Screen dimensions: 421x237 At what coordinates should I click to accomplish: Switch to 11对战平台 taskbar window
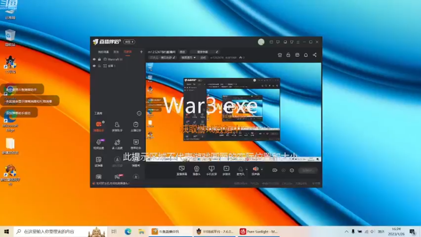pos(215,231)
